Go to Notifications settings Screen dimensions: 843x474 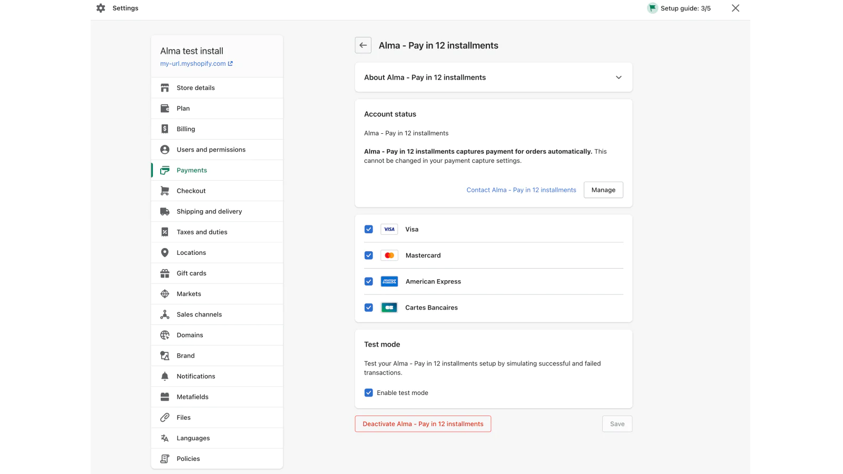pos(217,376)
